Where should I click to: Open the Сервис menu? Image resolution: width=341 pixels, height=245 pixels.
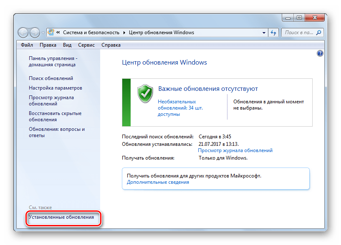coord(86,45)
